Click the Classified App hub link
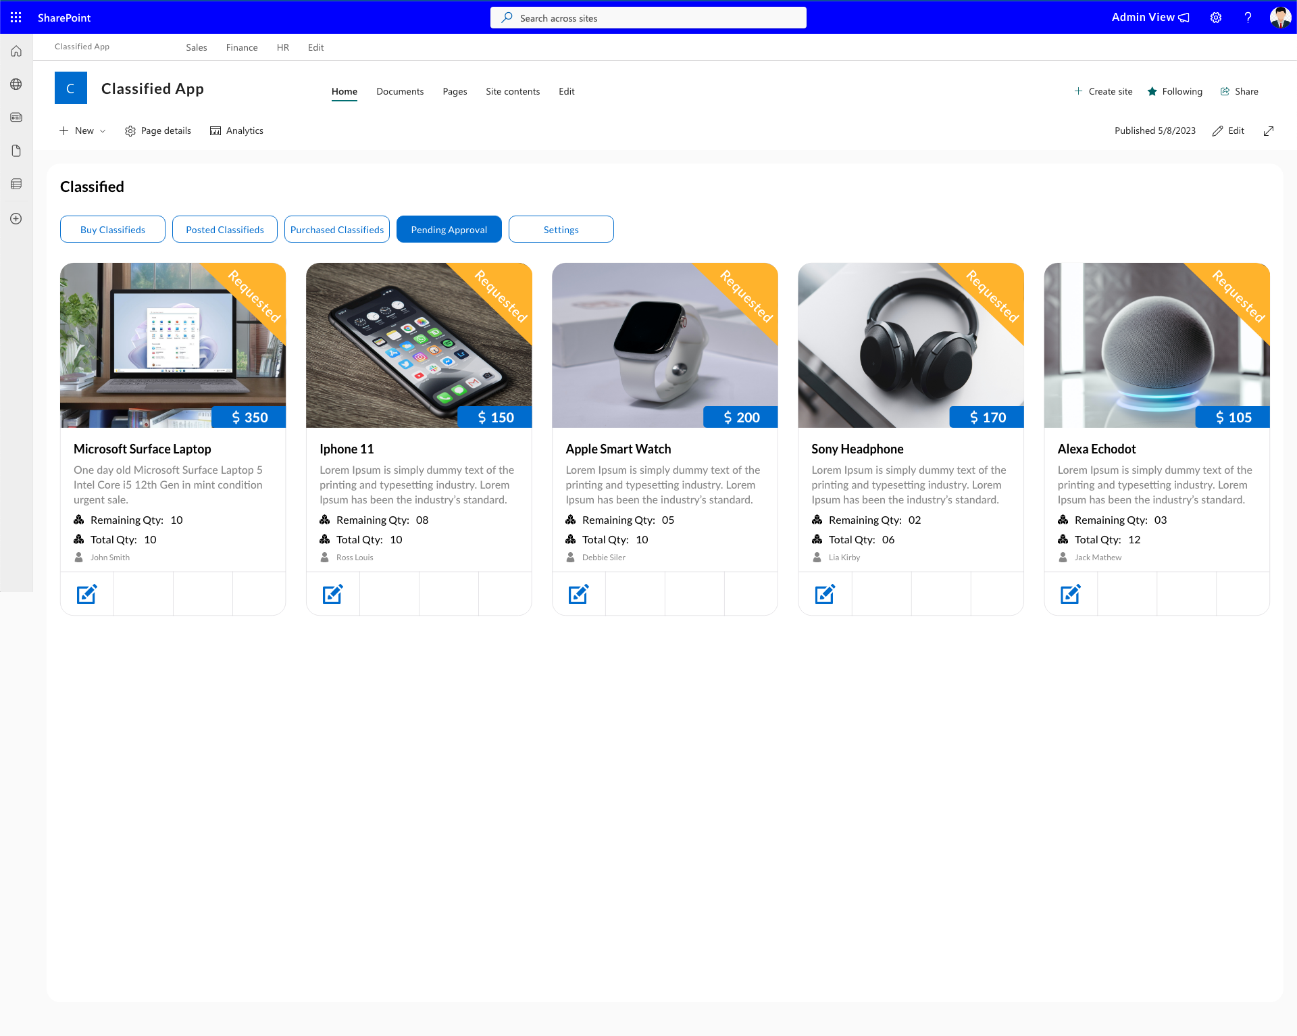 pos(82,47)
